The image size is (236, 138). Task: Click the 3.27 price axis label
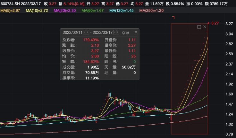(229, 24)
